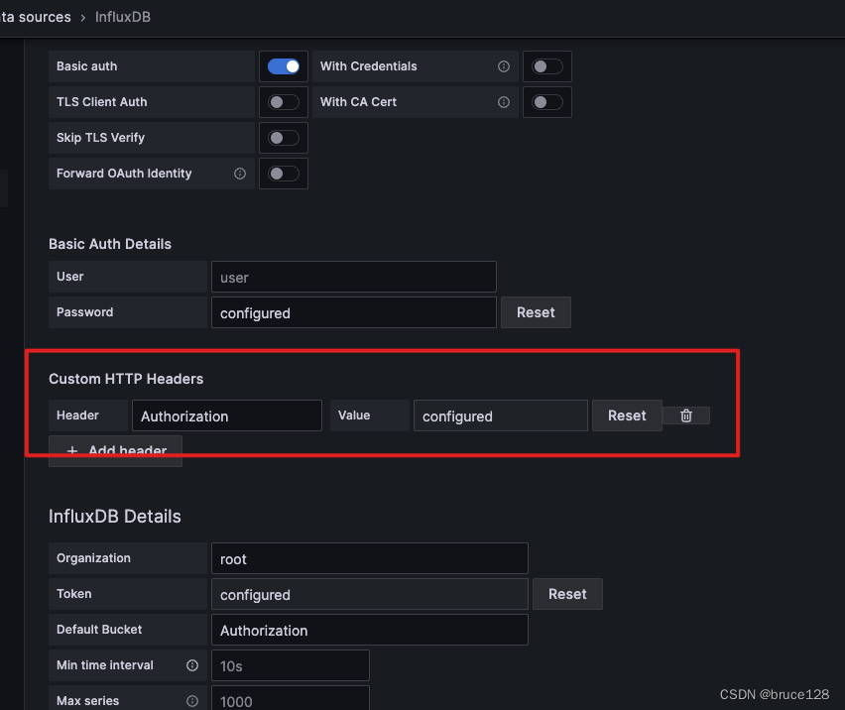Click the Custom HTTP Headers heading
This screenshot has height=710, width=845.
pyautogui.click(x=126, y=379)
